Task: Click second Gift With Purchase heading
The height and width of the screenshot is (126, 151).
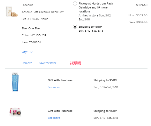Action: click(x=60, y=111)
